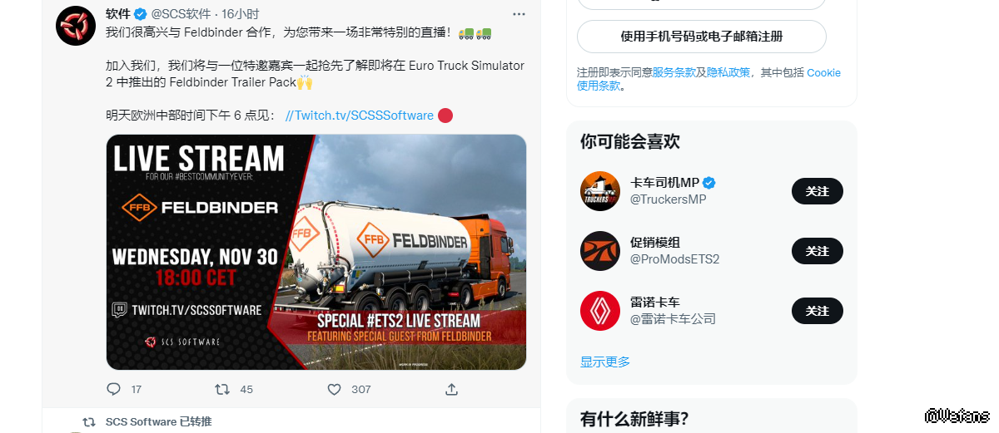Open the @SCS软件 handle link
Image resolution: width=999 pixels, height=433 pixels.
point(181,14)
